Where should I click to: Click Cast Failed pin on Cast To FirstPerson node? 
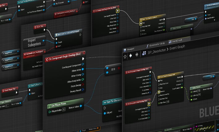tap(44, 6)
